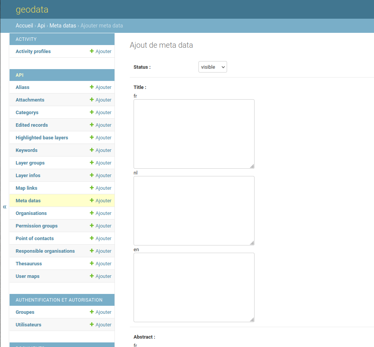Image resolution: width=374 pixels, height=347 pixels.
Task: Click the add icon for Keywords
Action: (x=92, y=150)
